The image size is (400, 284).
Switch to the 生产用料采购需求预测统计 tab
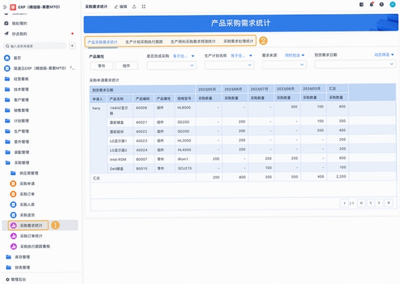[193, 41]
